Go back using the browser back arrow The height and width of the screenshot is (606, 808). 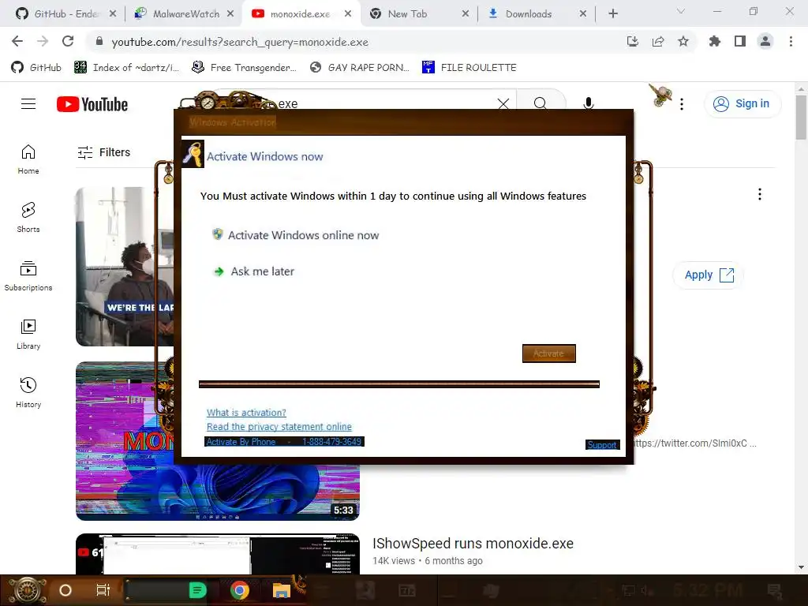(17, 41)
